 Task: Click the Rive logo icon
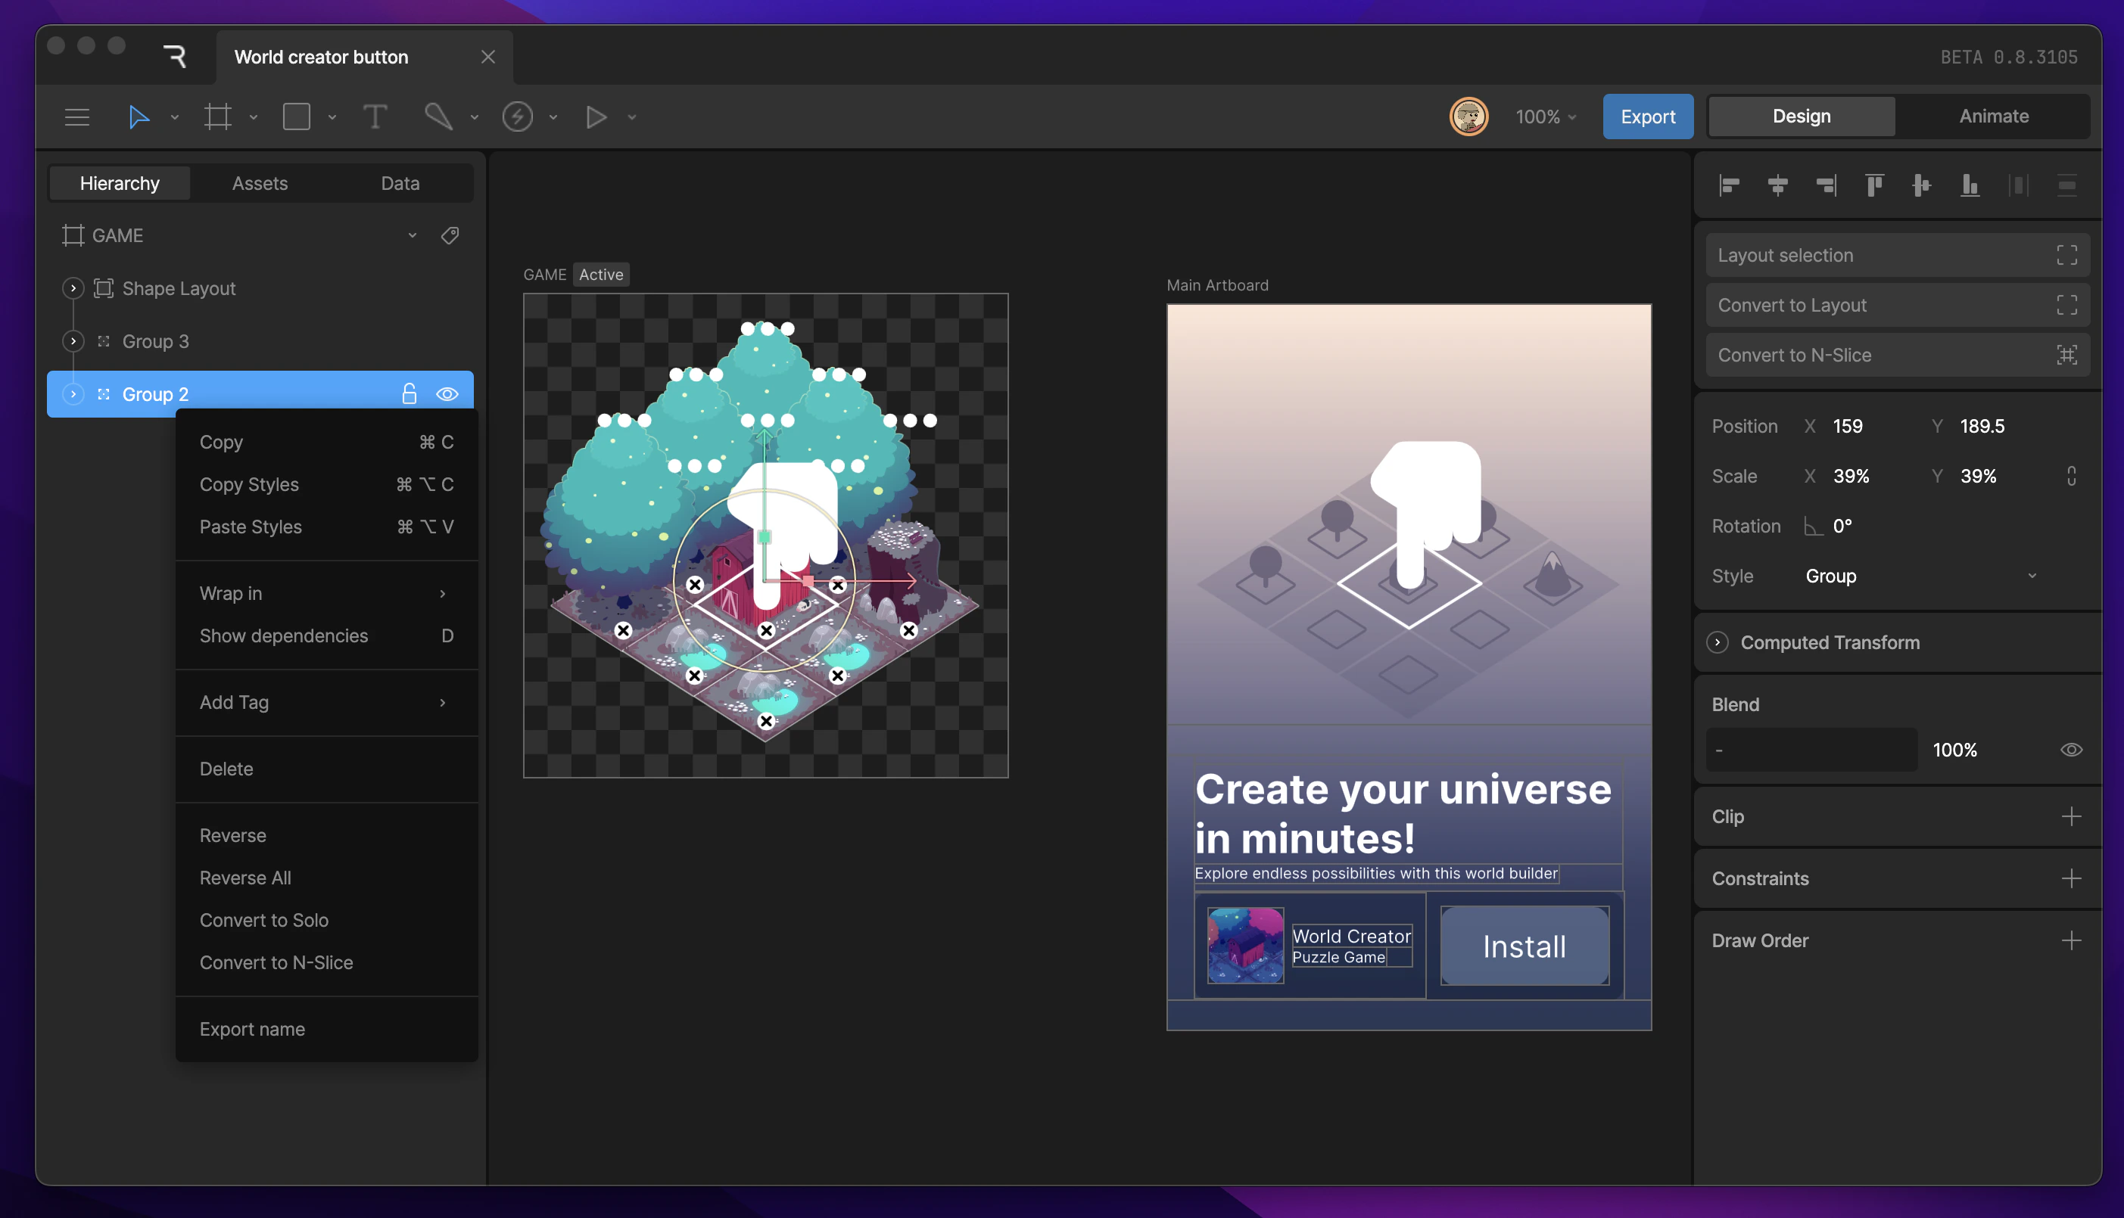point(174,57)
